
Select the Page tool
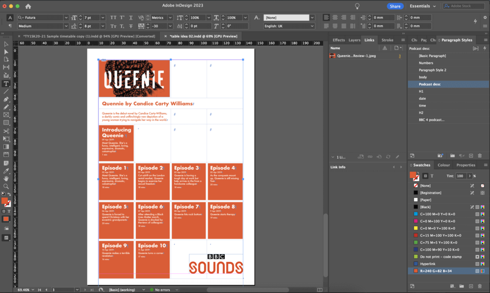[6, 59]
